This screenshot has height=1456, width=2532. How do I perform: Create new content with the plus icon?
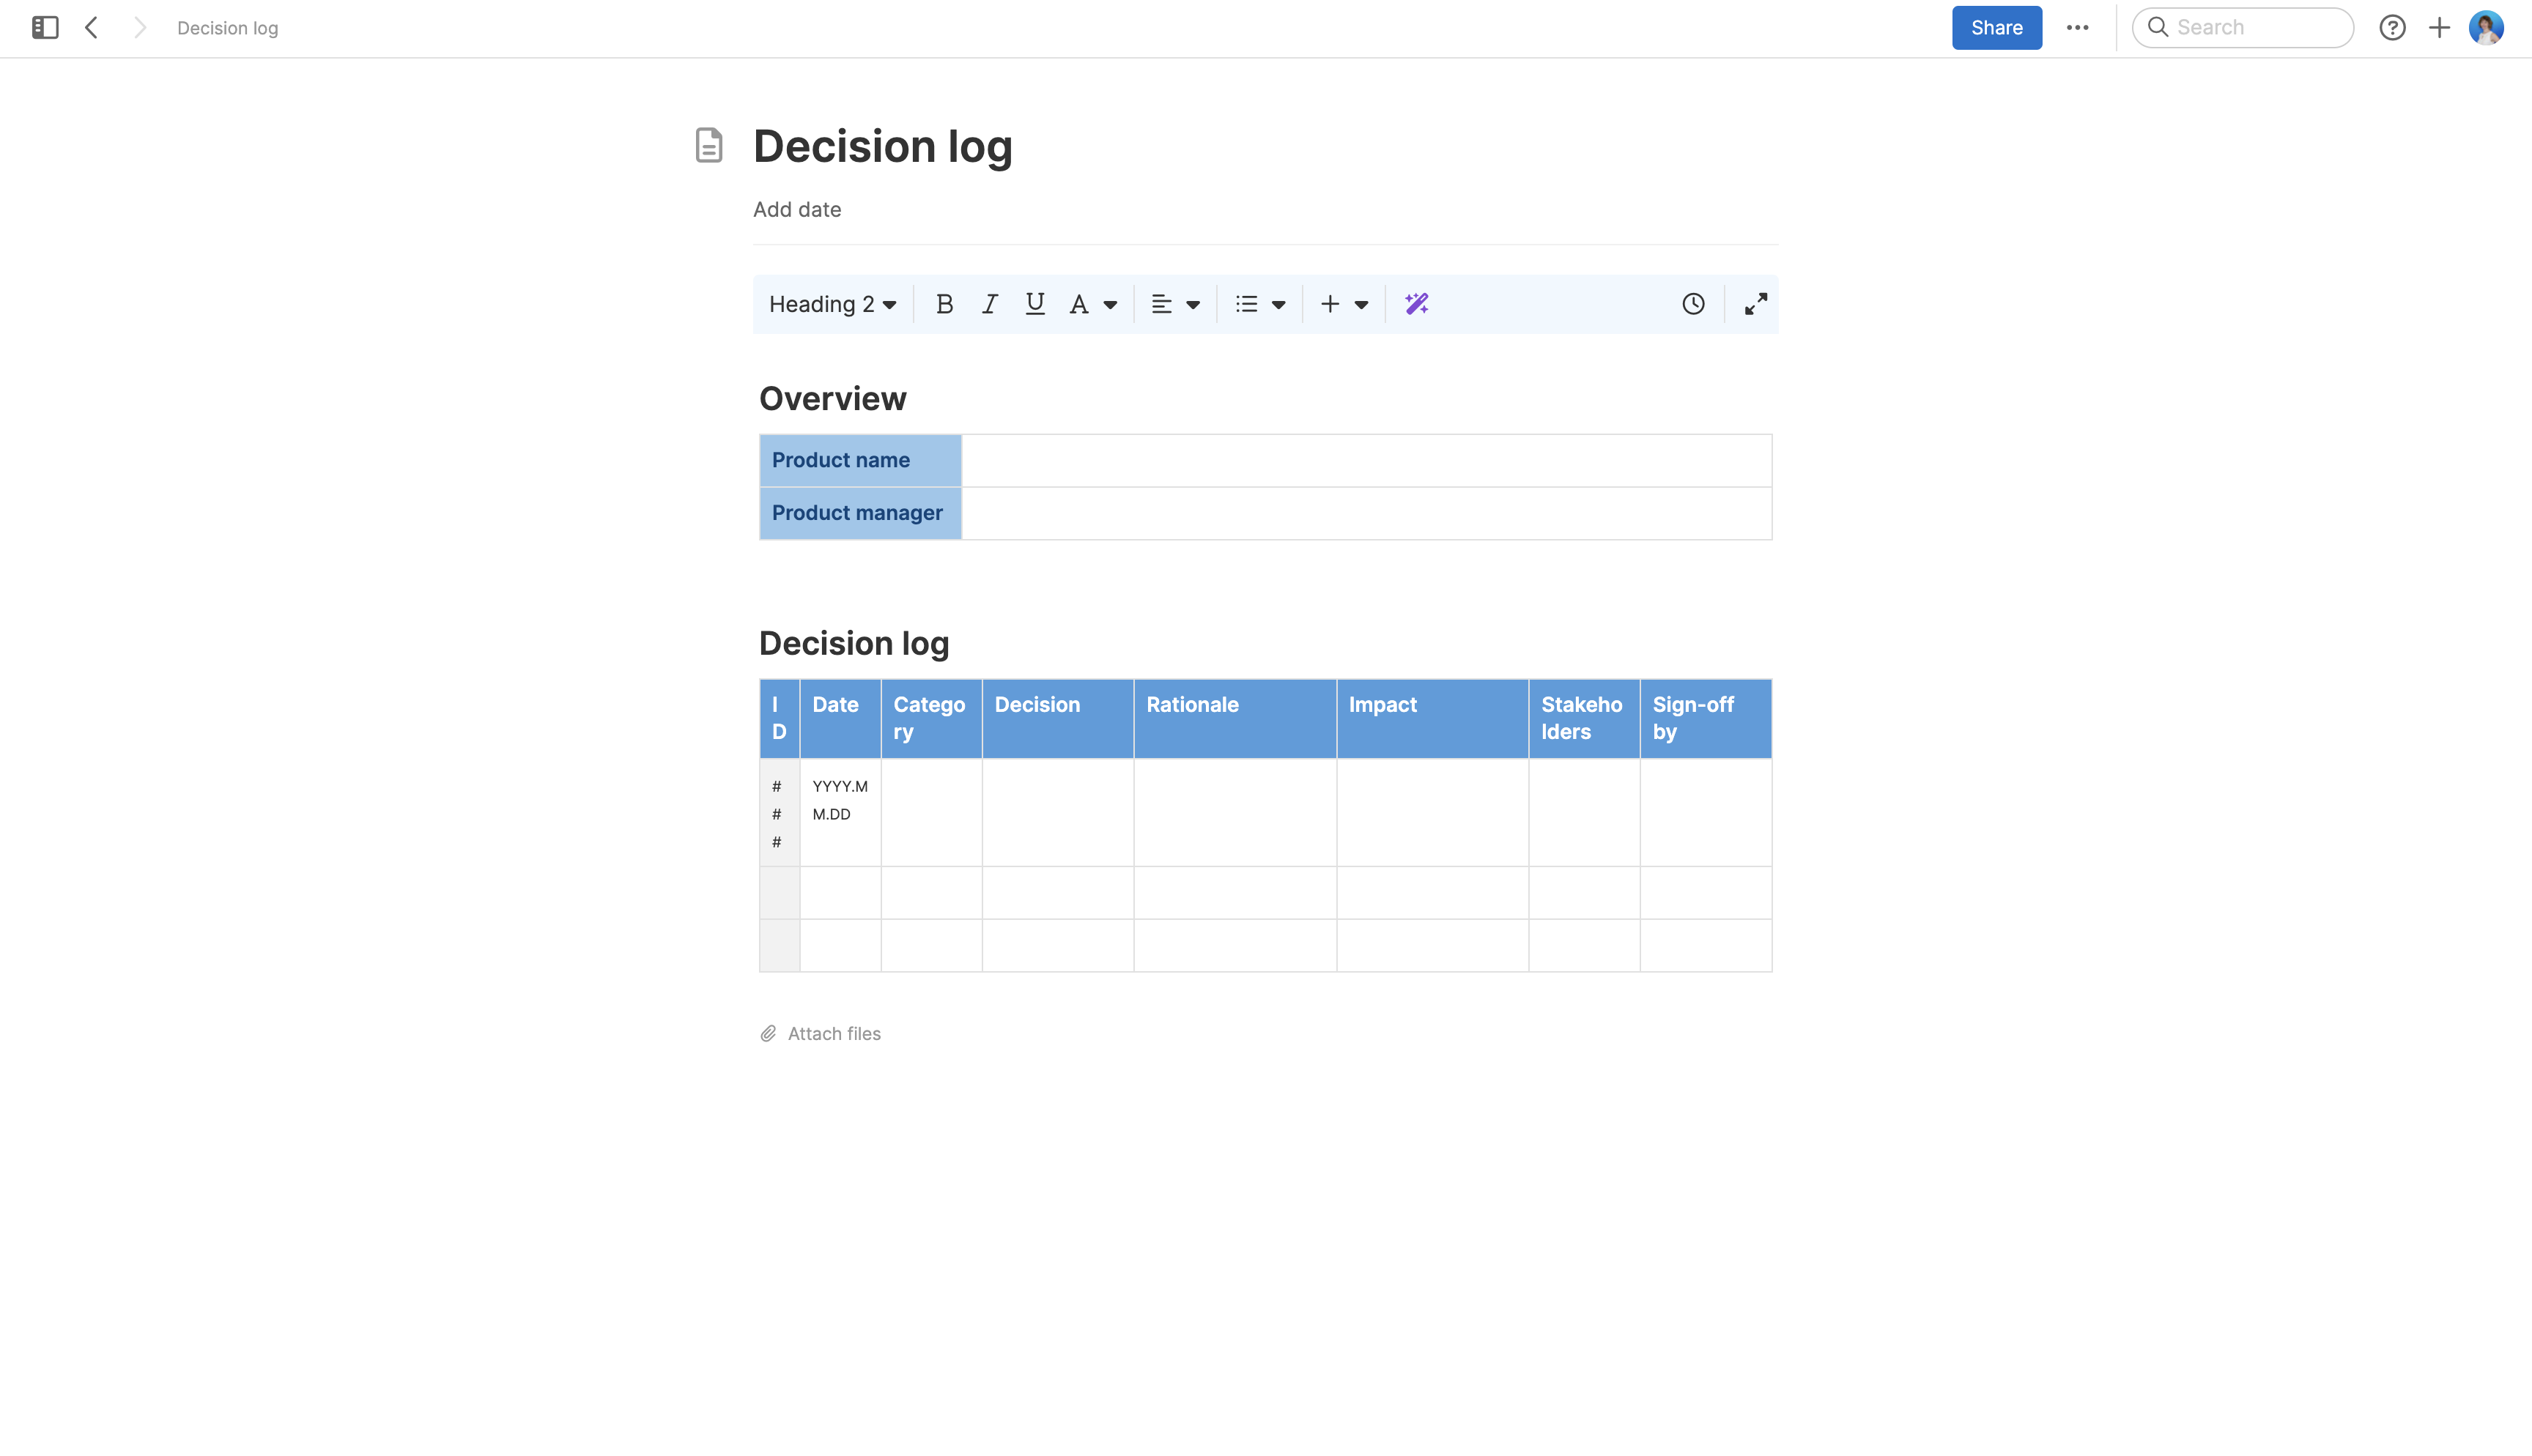coord(2438,27)
